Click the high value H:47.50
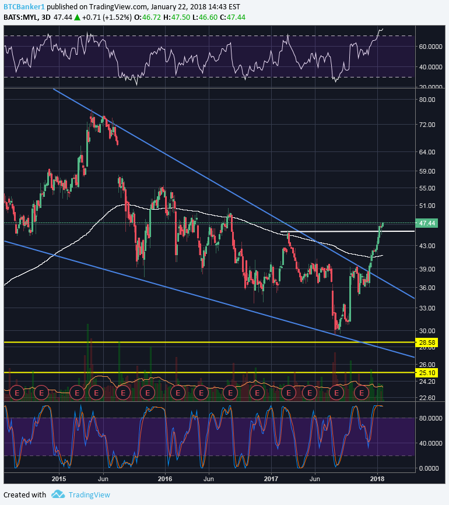 (x=177, y=17)
